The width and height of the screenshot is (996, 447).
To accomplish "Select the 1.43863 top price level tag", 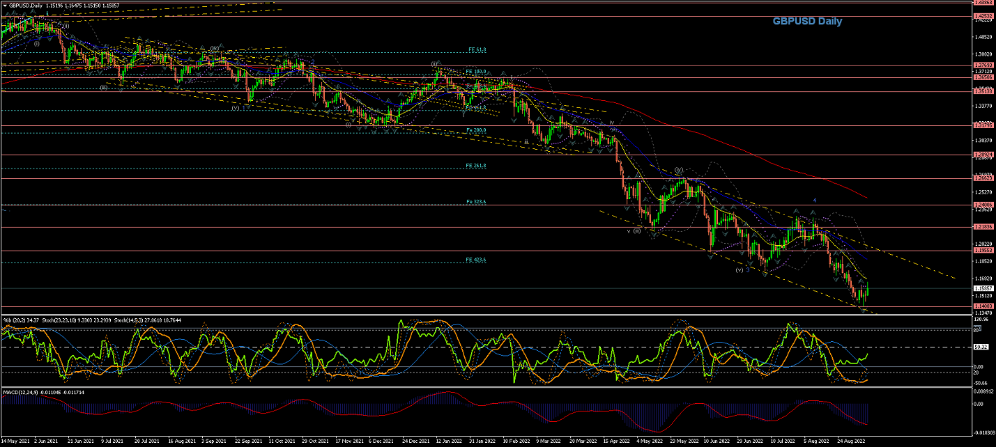I will (983, 3).
